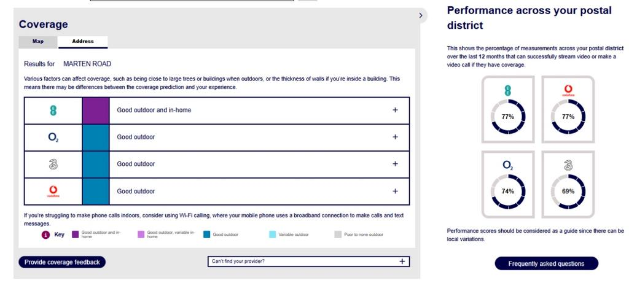629x283 pixels.
Task: Select the Address tab
Action: (x=83, y=42)
